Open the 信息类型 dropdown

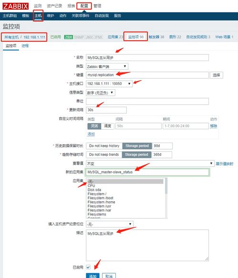[101, 93]
